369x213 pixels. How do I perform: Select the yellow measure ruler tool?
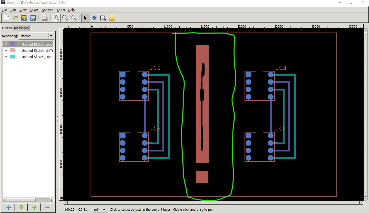coord(112,18)
